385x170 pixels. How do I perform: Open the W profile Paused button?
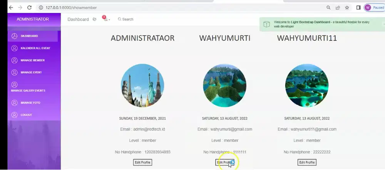[375, 8]
